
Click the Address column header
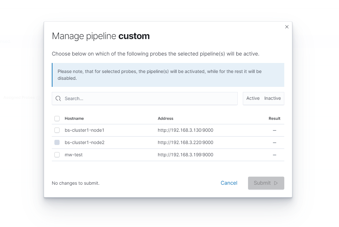[165, 119]
